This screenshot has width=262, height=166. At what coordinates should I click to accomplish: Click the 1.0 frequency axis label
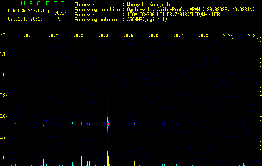click(x=3, y=75)
